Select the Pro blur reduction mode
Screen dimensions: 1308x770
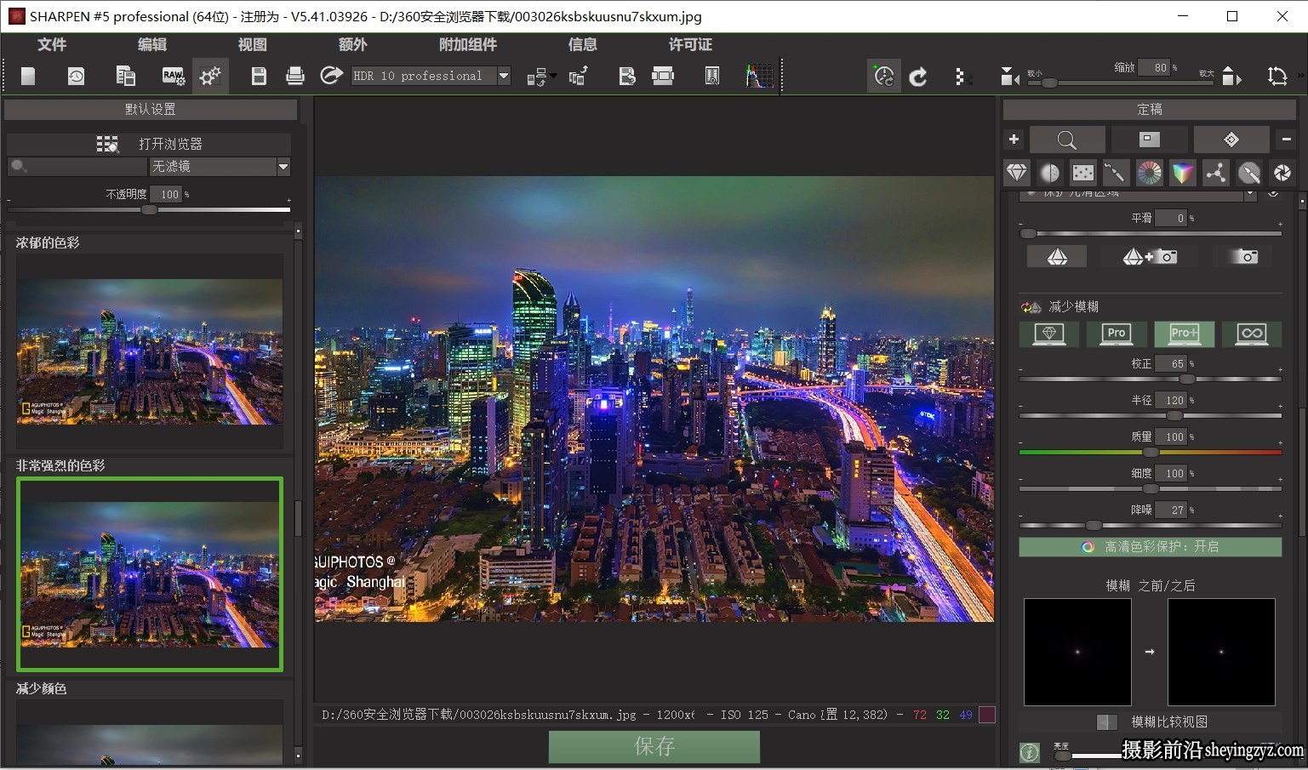(x=1117, y=334)
